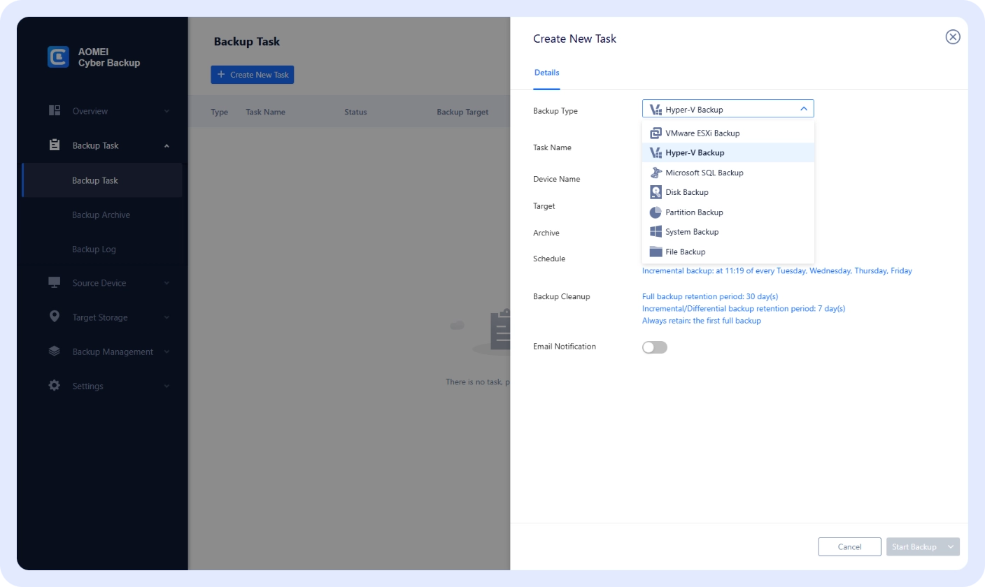Click the Overview dashboard icon in sidebar
The height and width of the screenshot is (587, 985).
point(55,110)
